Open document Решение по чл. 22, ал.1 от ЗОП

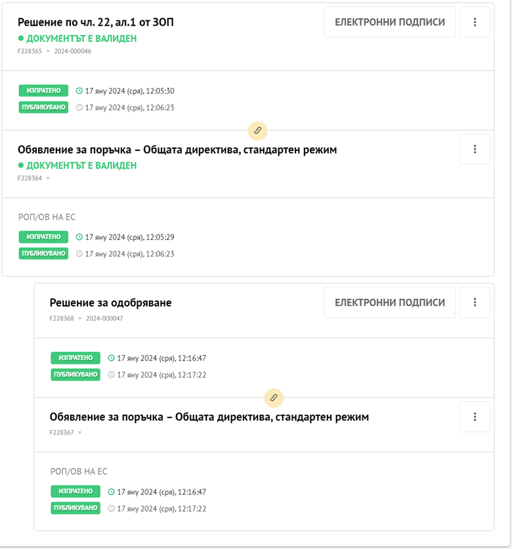click(x=96, y=22)
